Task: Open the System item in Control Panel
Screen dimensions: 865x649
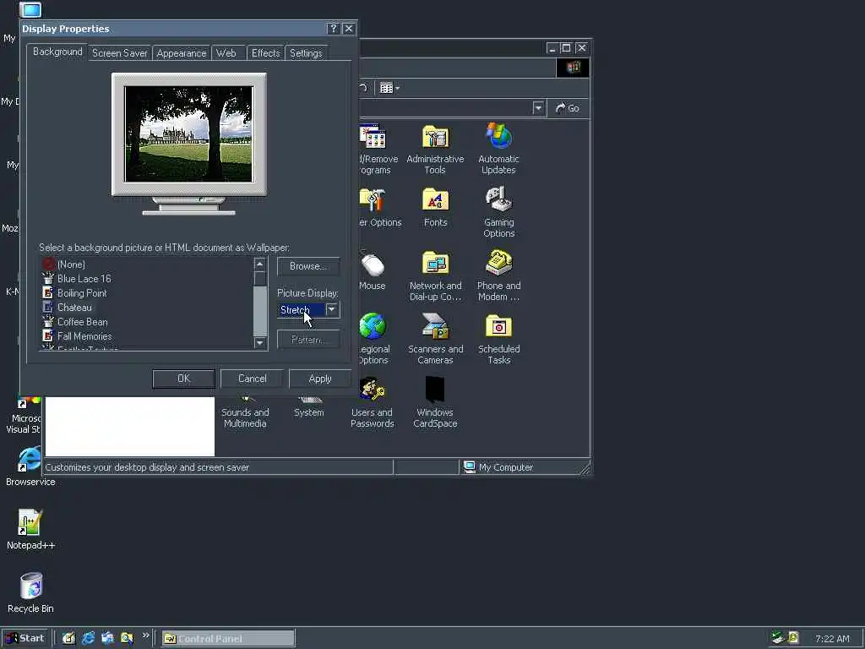Action: click(x=309, y=408)
